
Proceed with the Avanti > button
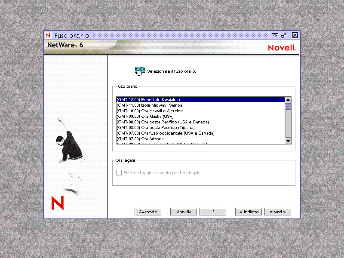tap(278, 212)
